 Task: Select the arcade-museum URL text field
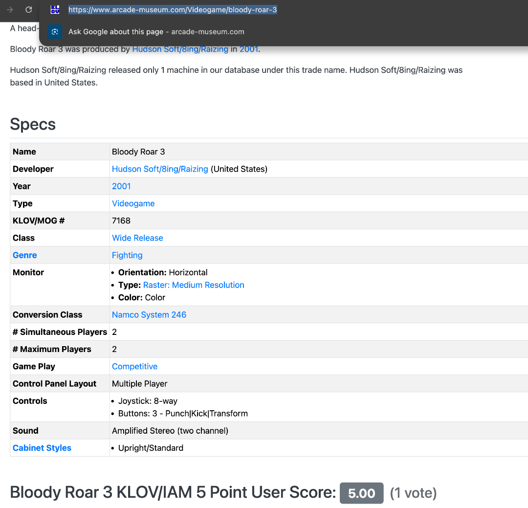173,10
